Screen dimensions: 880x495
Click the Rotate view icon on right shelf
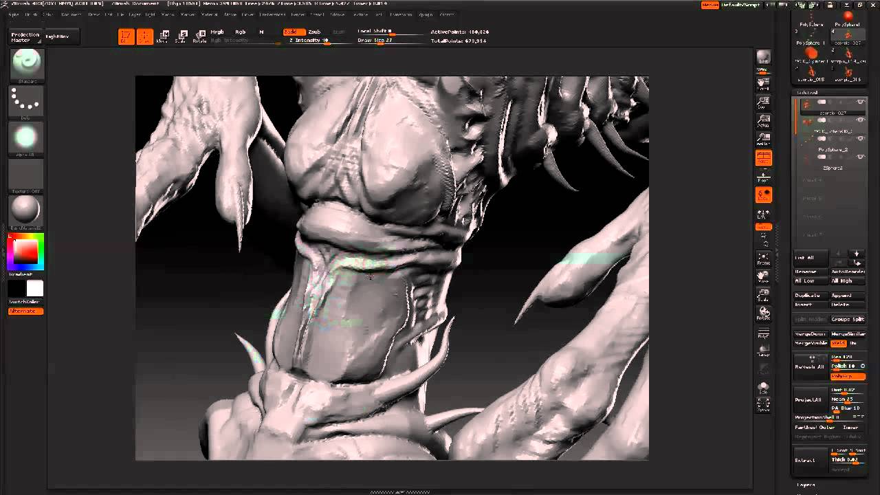pos(763,314)
